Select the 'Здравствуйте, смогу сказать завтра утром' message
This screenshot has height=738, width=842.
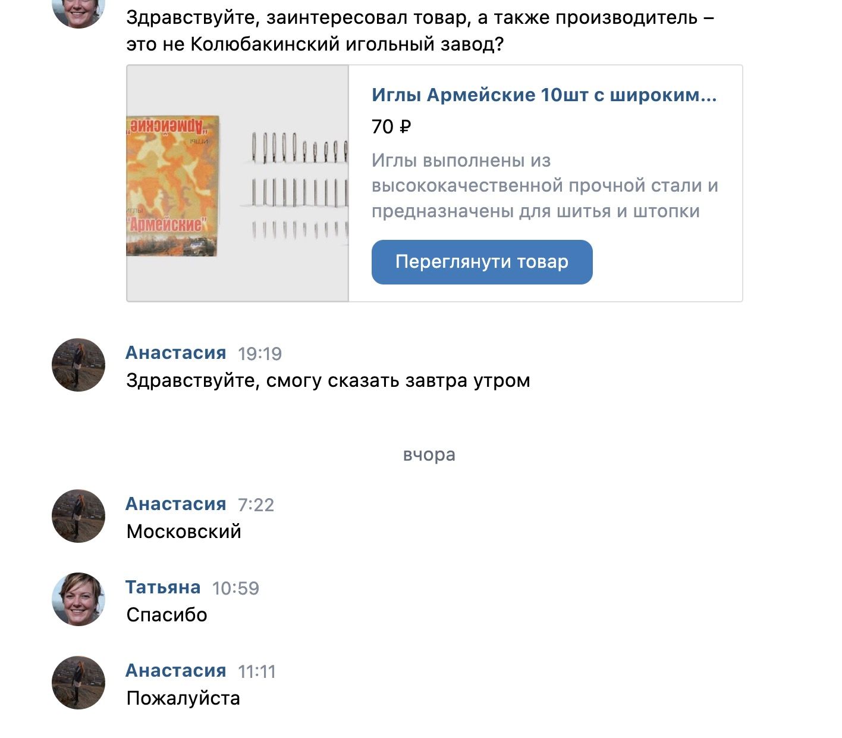328,380
